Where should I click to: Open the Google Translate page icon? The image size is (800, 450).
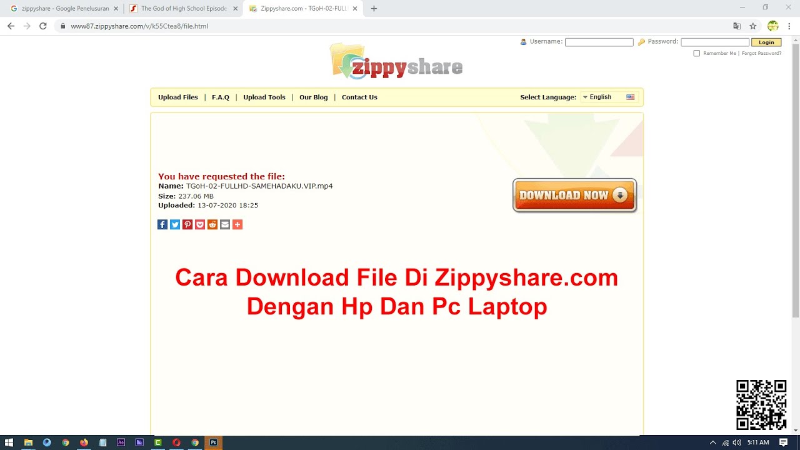click(x=737, y=26)
